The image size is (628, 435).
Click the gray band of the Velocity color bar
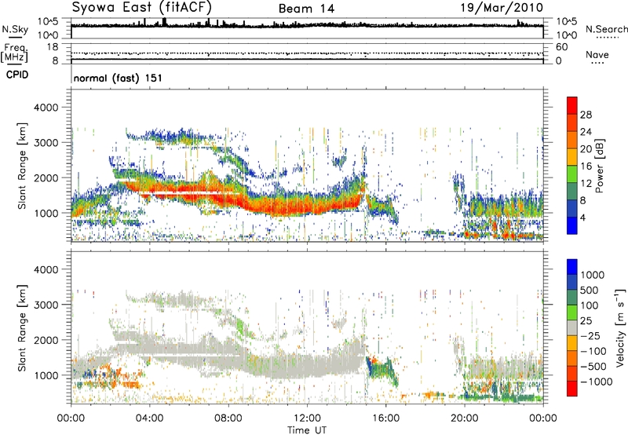pyautogui.click(x=572, y=327)
